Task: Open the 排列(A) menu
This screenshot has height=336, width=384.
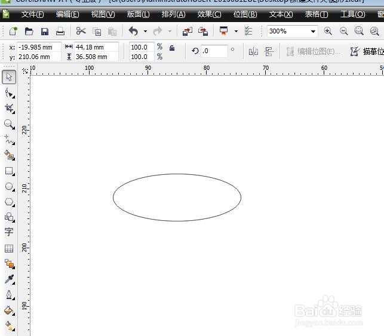Action: point(174,14)
